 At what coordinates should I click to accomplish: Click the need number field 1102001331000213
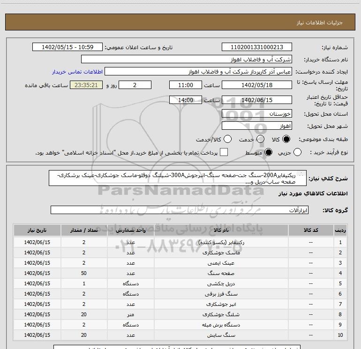coord(257,47)
